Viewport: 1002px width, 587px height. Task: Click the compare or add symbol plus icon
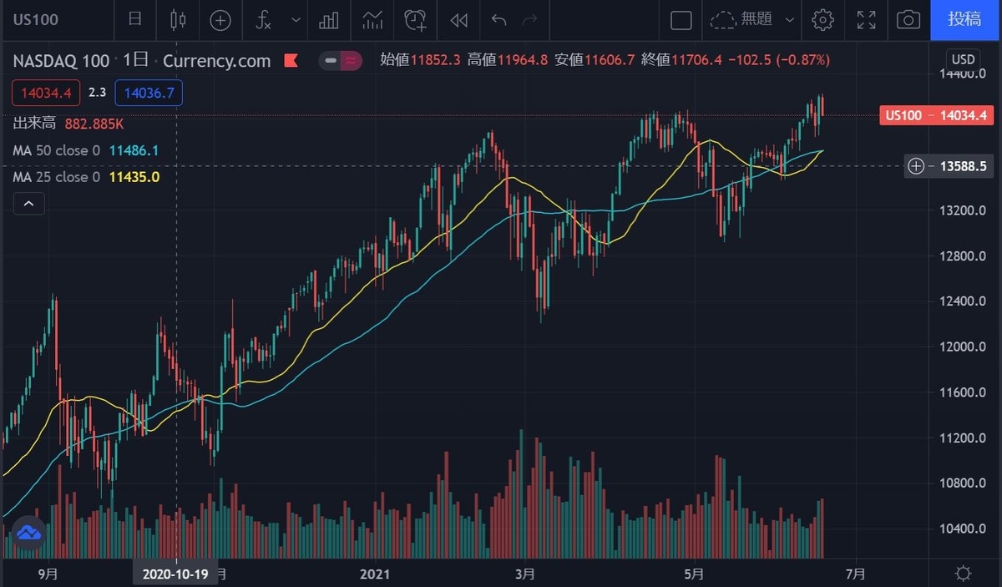pos(220,20)
